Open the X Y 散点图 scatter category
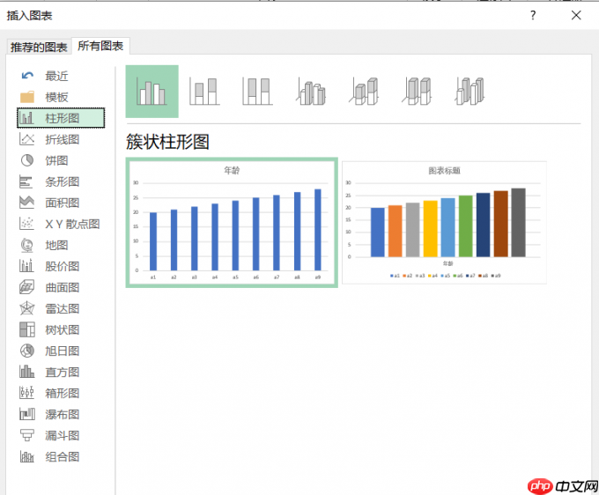 coord(61,224)
